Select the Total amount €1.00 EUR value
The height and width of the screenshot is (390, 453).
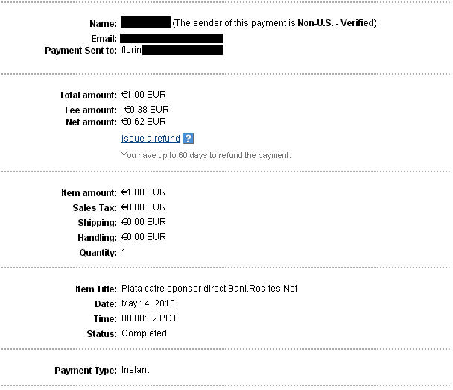click(x=145, y=95)
